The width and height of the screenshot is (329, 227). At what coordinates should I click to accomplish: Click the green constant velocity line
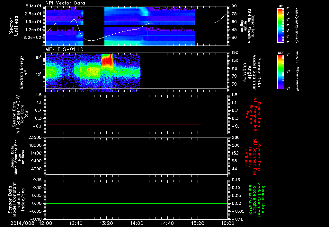[x=136, y=203]
